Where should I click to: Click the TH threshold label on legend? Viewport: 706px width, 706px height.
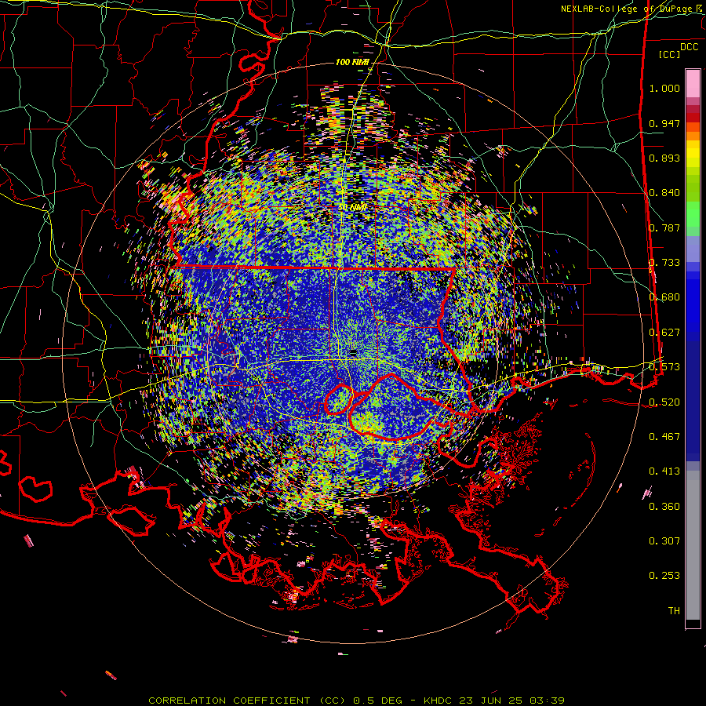(674, 611)
